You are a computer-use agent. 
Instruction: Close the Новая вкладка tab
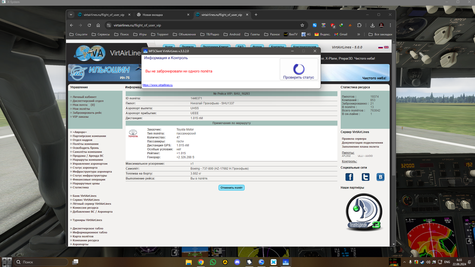188,15
